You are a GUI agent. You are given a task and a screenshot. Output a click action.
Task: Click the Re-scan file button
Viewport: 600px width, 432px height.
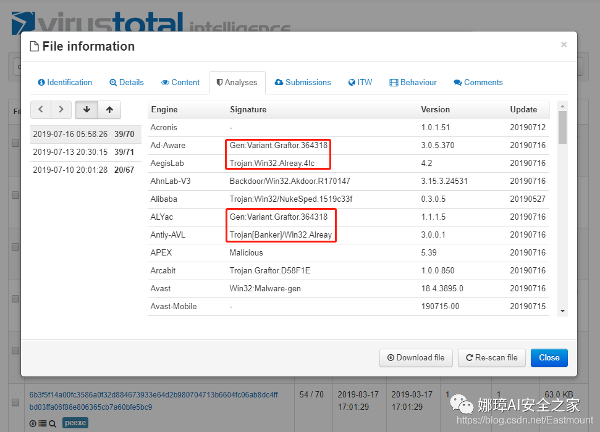pos(492,358)
